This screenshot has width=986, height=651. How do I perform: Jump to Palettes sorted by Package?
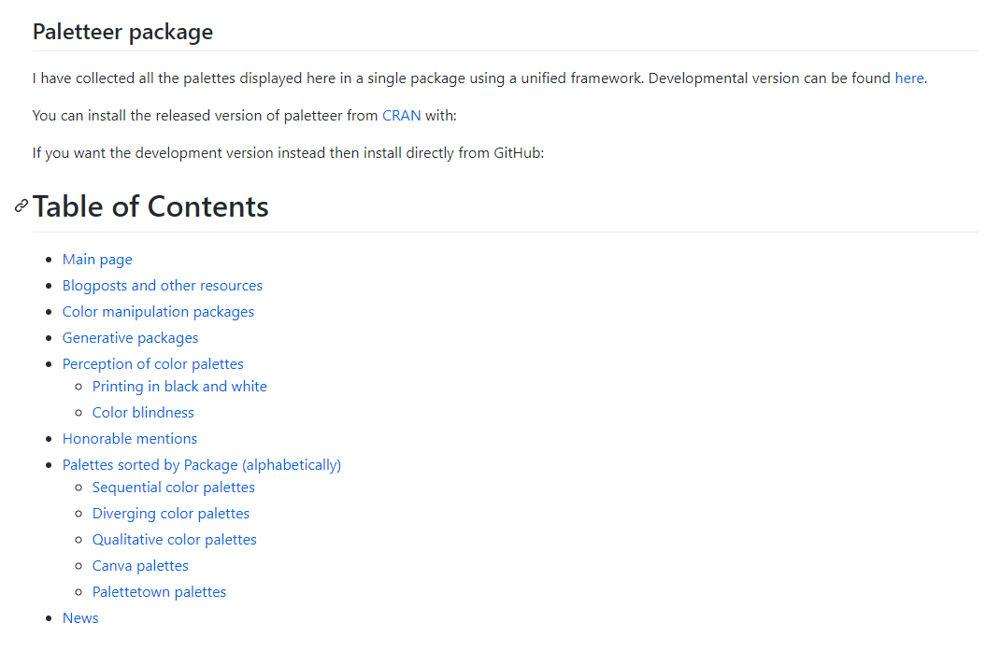click(x=202, y=465)
